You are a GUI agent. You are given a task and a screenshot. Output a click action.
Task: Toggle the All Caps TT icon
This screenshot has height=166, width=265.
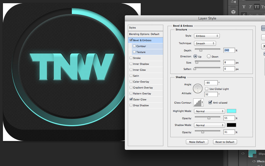[257, 7]
